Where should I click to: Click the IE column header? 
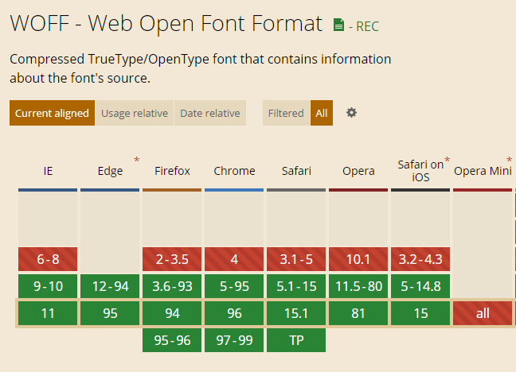[48, 171]
